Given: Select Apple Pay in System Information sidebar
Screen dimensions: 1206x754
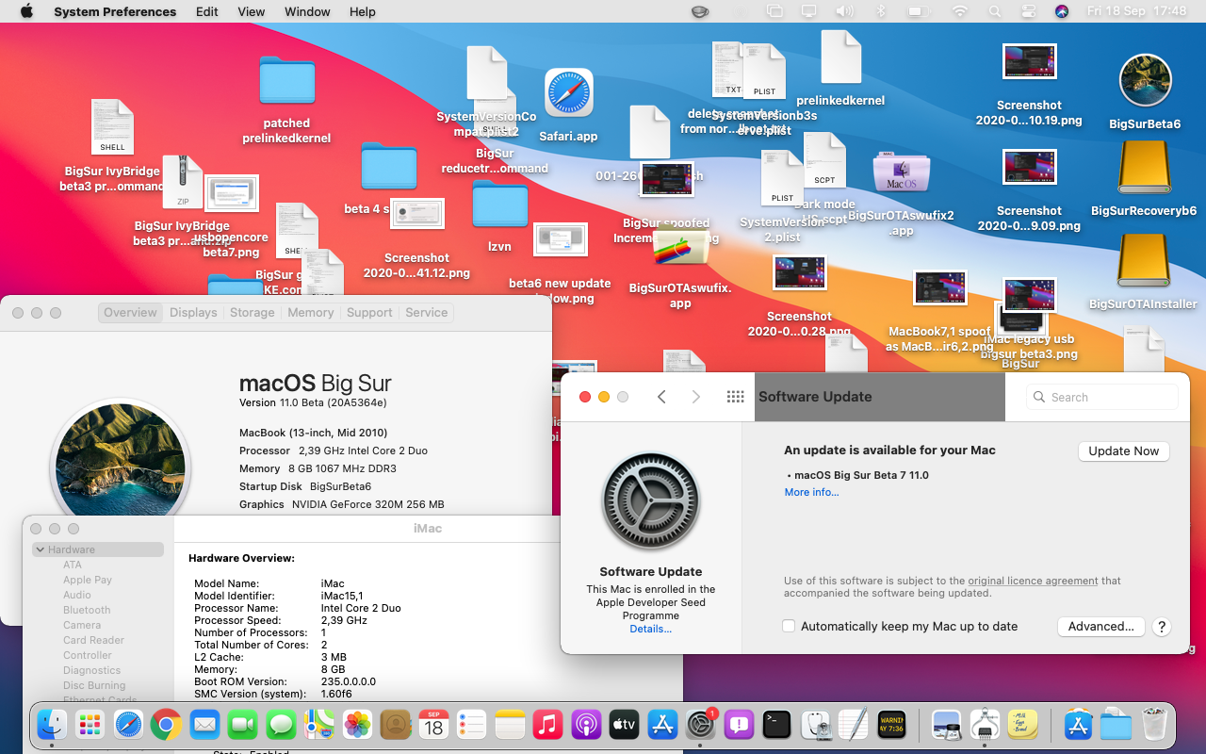Looking at the screenshot, I should (88, 580).
